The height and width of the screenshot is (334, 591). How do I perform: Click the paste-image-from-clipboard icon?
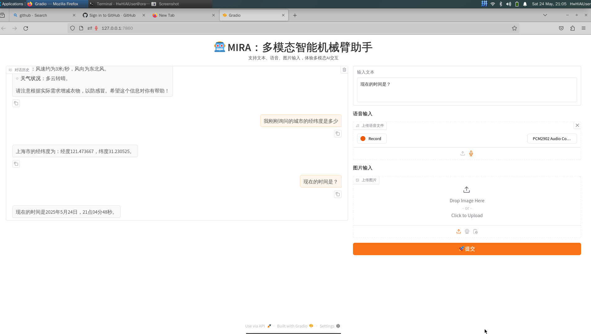point(475,231)
